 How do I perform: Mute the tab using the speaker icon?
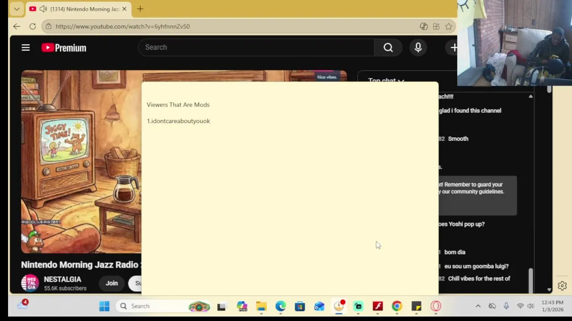[43, 9]
